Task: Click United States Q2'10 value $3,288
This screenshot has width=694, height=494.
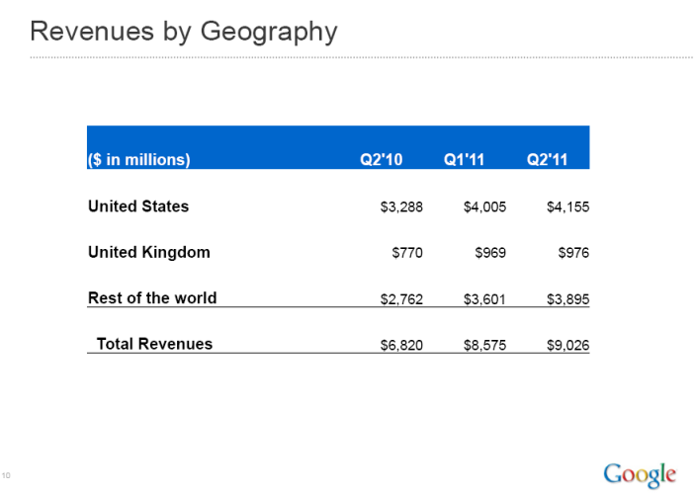Action: pos(401,207)
